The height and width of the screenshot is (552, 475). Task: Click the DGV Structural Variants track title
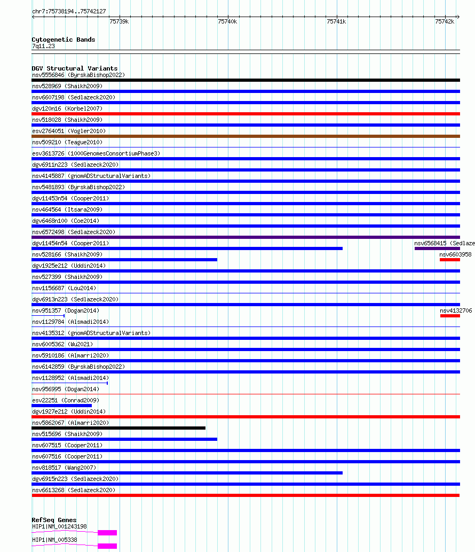(75, 68)
